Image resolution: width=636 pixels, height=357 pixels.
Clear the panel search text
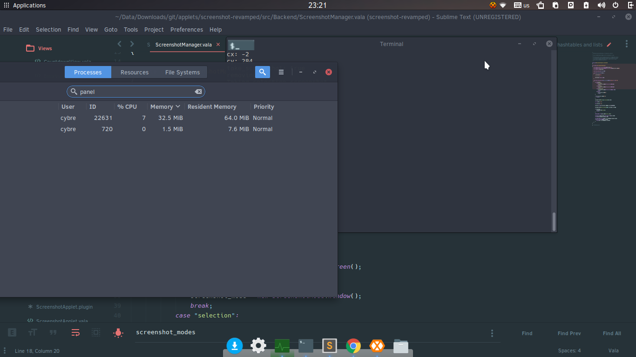[198, 92]
